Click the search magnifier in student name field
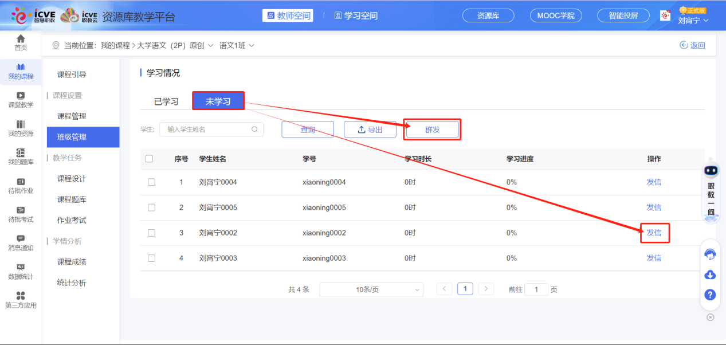The image size is (726, 345). tap(255, 130)
